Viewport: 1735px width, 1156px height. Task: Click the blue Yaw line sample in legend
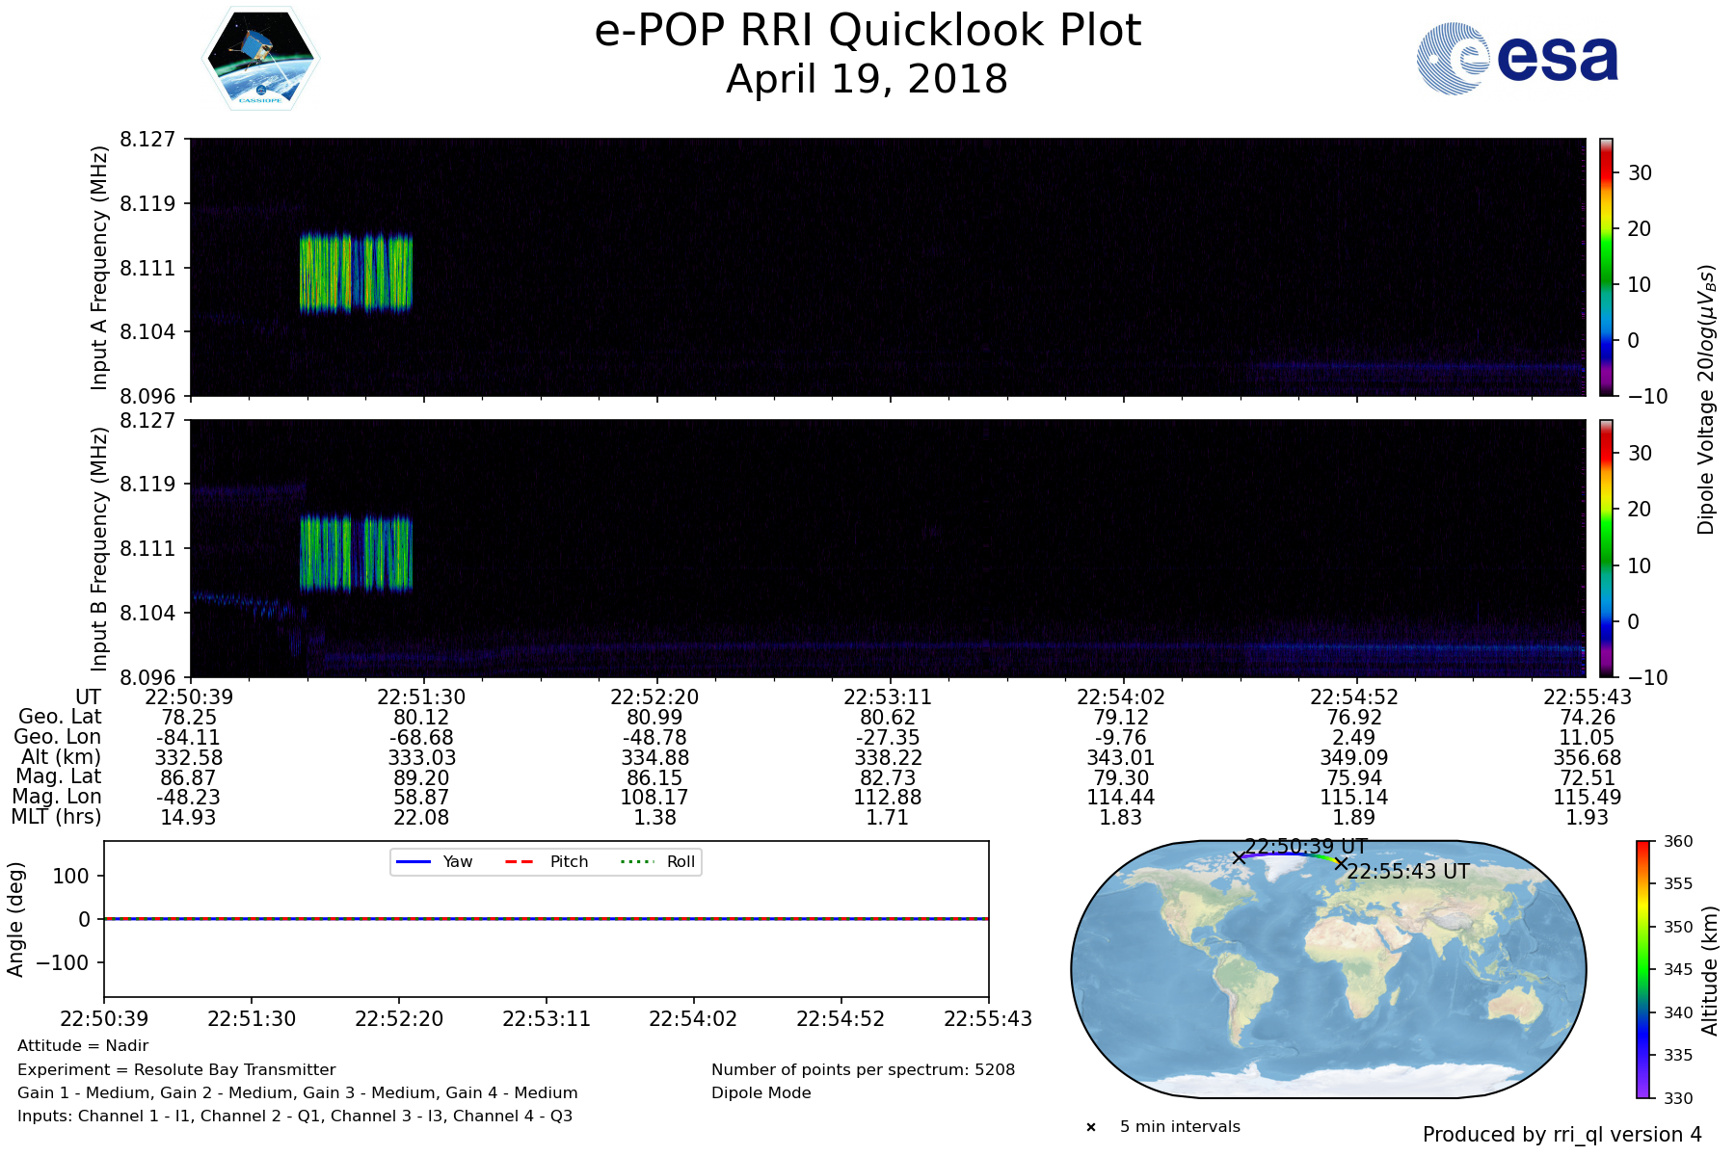pos(414,861)
